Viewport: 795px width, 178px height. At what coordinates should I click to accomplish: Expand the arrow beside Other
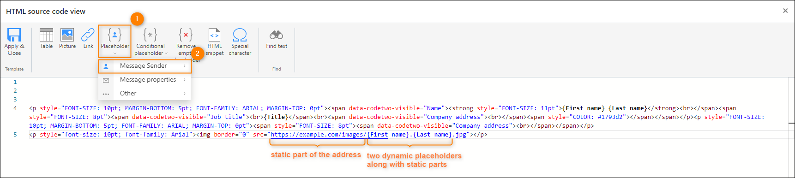coord(185,94)
